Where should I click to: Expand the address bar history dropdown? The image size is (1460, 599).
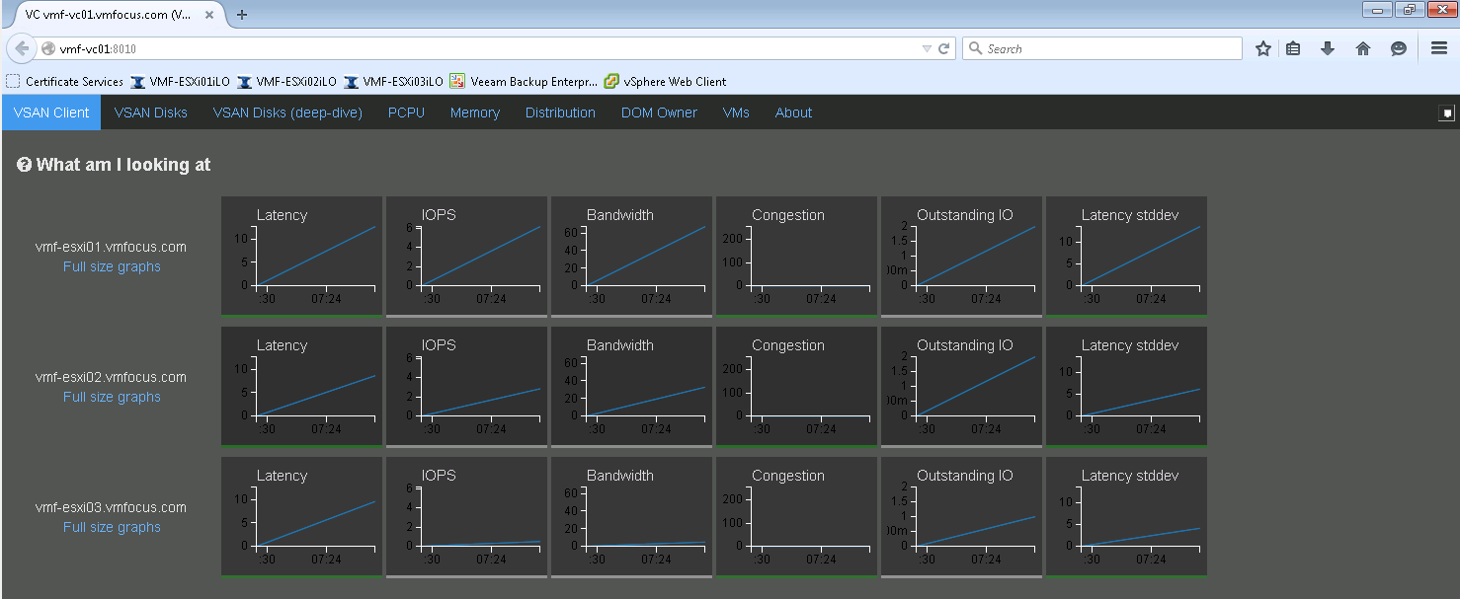coord(927,48)
